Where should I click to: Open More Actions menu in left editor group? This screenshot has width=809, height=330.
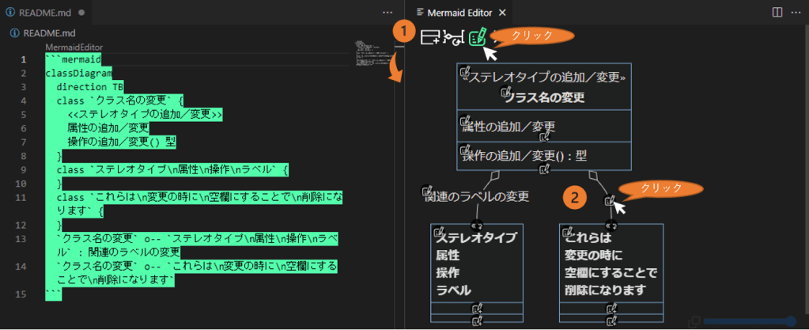[387, 13]
